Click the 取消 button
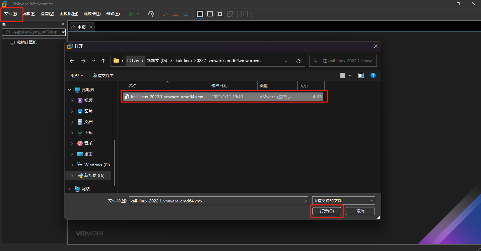Viewport: 481px width, 251px height. (x=360, y=211)
